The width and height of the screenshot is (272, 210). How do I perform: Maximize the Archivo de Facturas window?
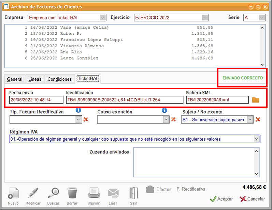[x=258, y=7]
